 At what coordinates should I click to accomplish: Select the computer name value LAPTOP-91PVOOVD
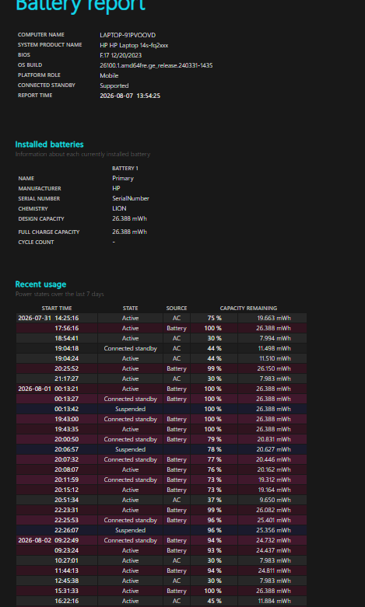pos(128,35)
